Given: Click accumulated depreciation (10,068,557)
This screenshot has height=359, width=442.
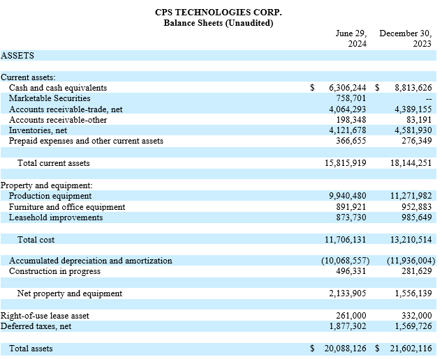Looking at the screenshot, I should click(346, 261).
